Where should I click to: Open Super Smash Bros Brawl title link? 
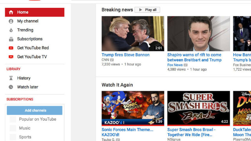pyautogui.click(x=191, y=132)
